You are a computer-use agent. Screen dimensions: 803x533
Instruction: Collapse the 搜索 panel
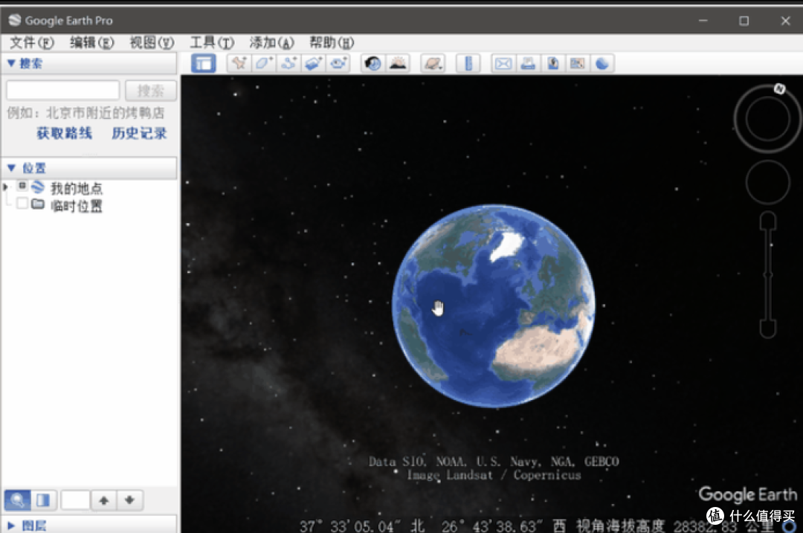click(11, 63)
